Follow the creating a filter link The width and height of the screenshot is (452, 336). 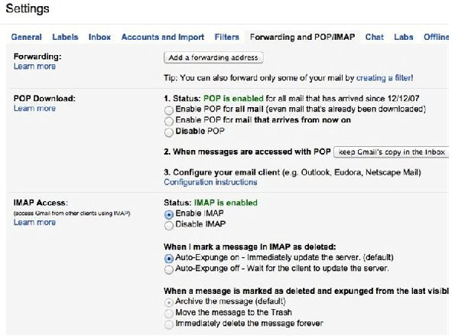[385, 78]
